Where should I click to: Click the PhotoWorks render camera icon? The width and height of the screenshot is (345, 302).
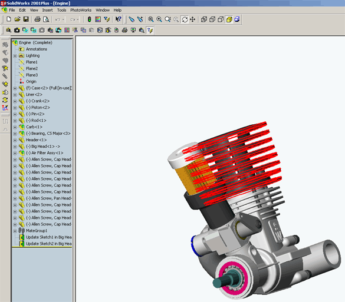[x=17, y=30]
